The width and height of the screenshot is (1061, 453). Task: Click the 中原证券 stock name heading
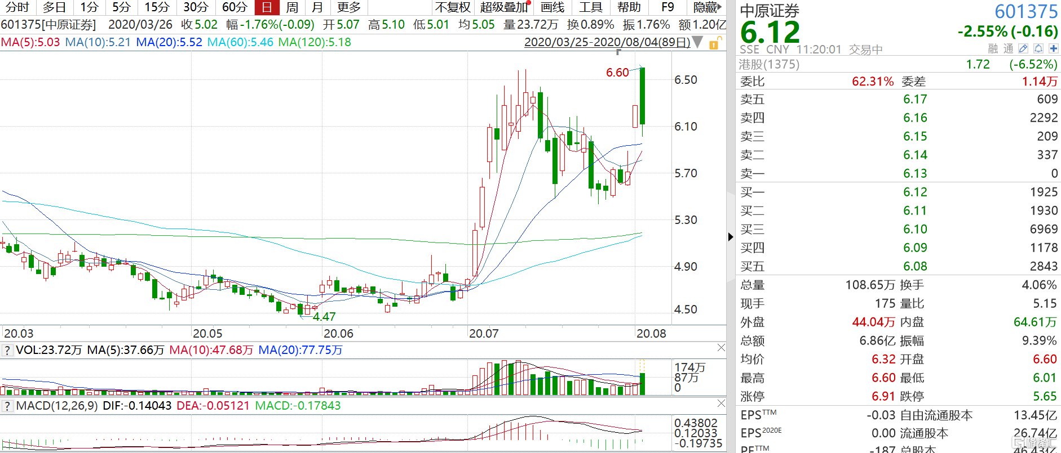click(770, 11)
